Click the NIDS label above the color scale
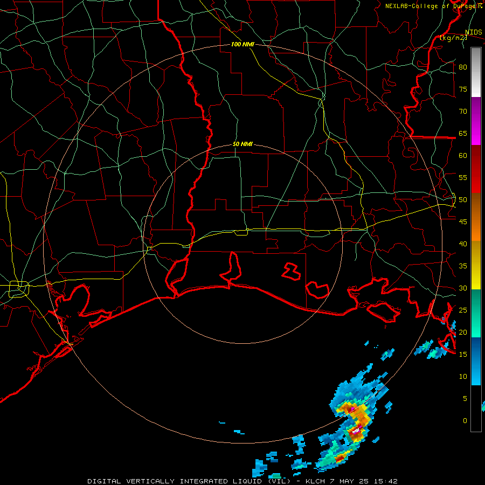The width and height of the screenshot is (485, 485). point(474,32)
